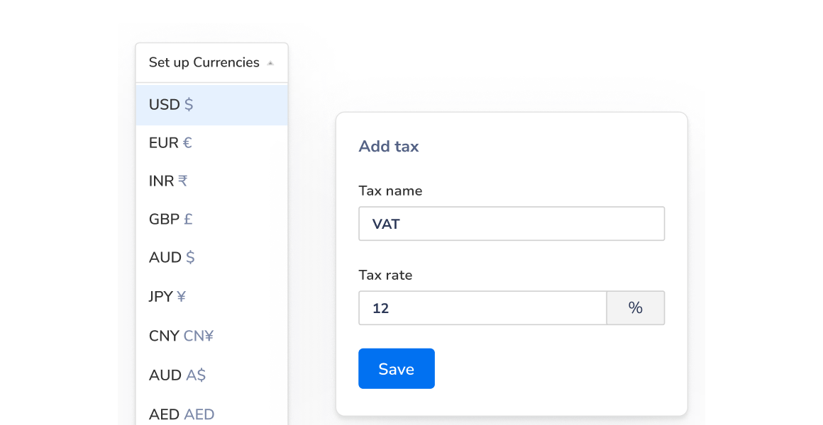The width and height of the screenshot is (823, 425).
Task: Focus the Tax rate input field
Action: coord(482,307)
